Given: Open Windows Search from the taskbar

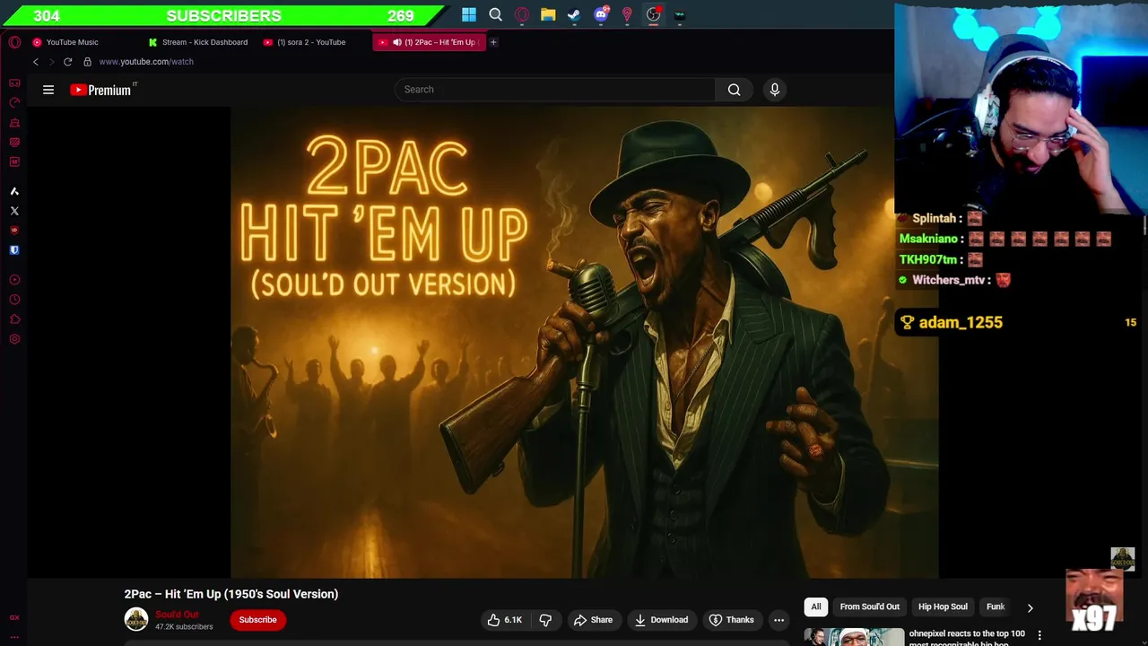Looking at the screenshot, I should pos(495,14).
